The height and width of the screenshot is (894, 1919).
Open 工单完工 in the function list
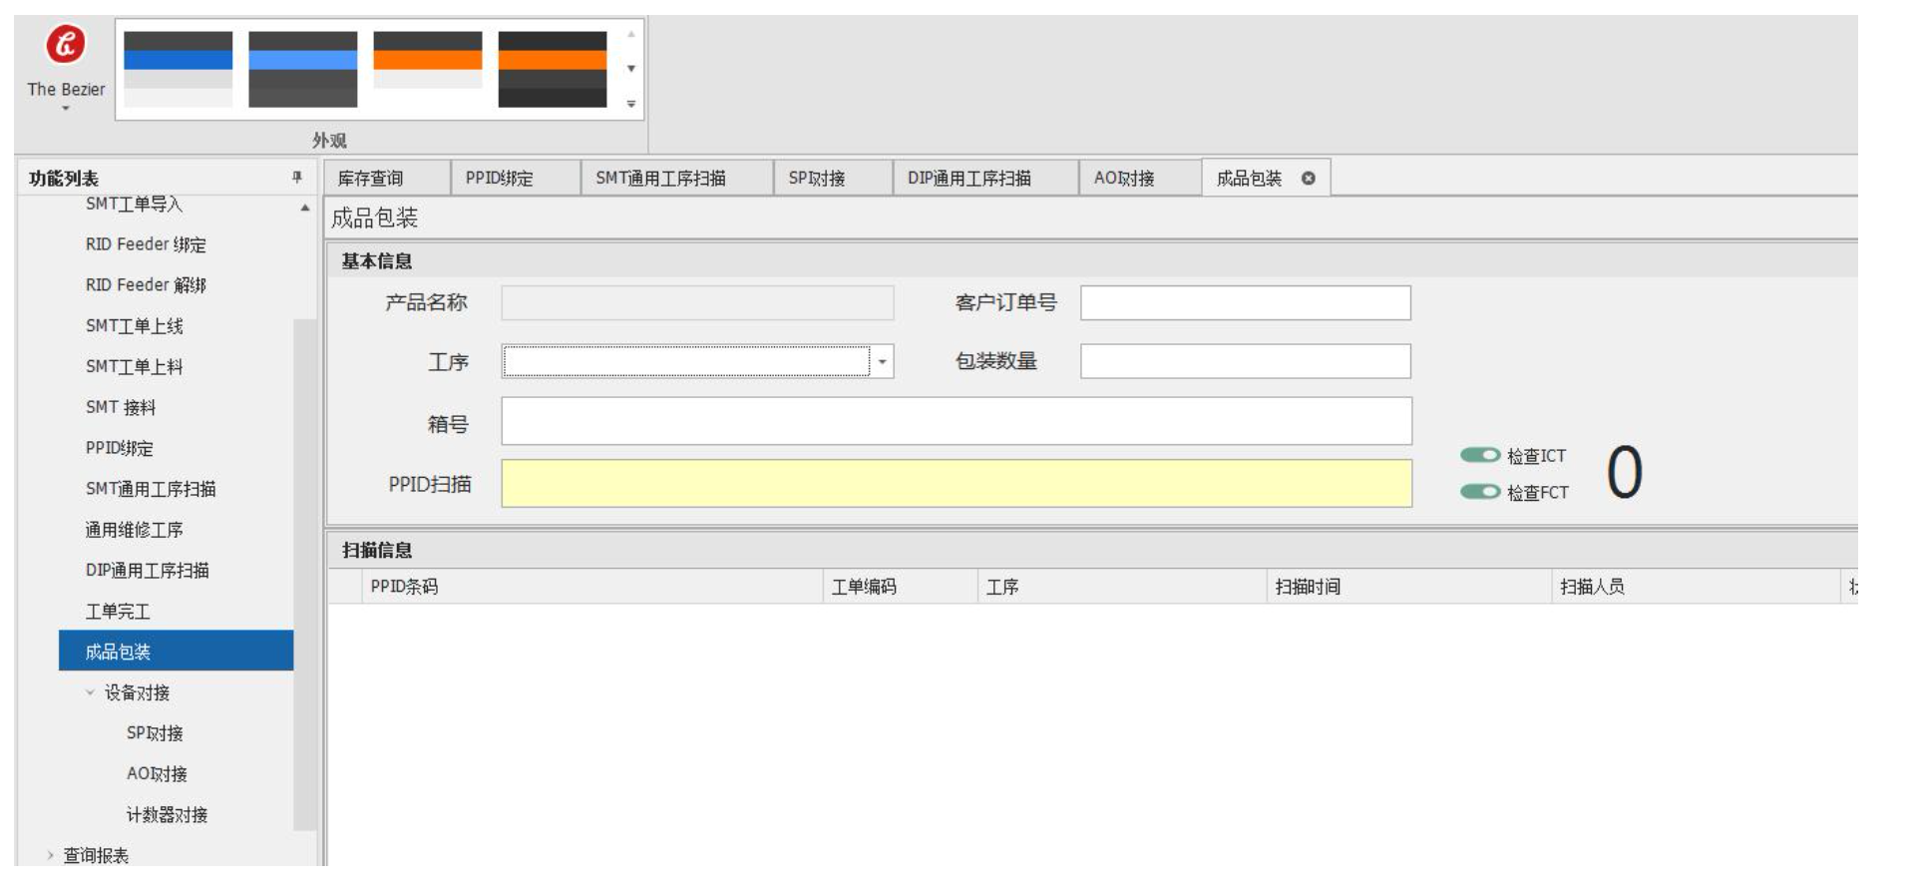(x=118, y=611)
